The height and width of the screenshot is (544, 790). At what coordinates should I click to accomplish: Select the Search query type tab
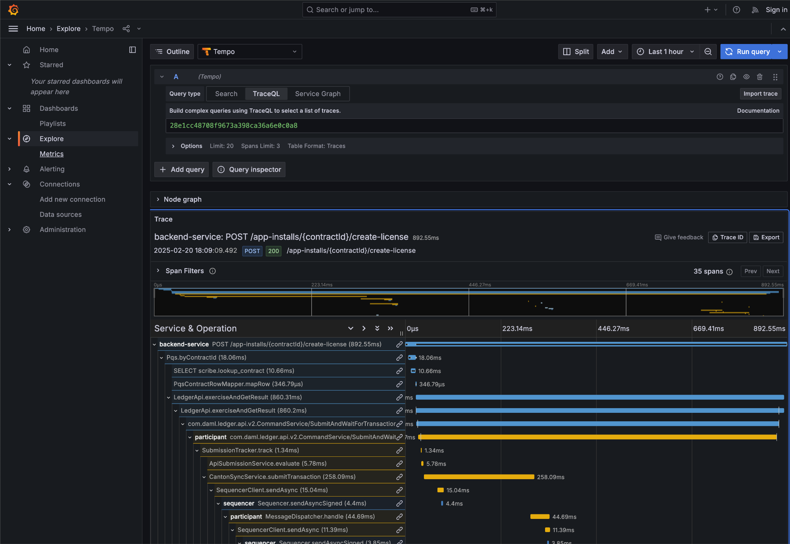click(x=226, y=94)
